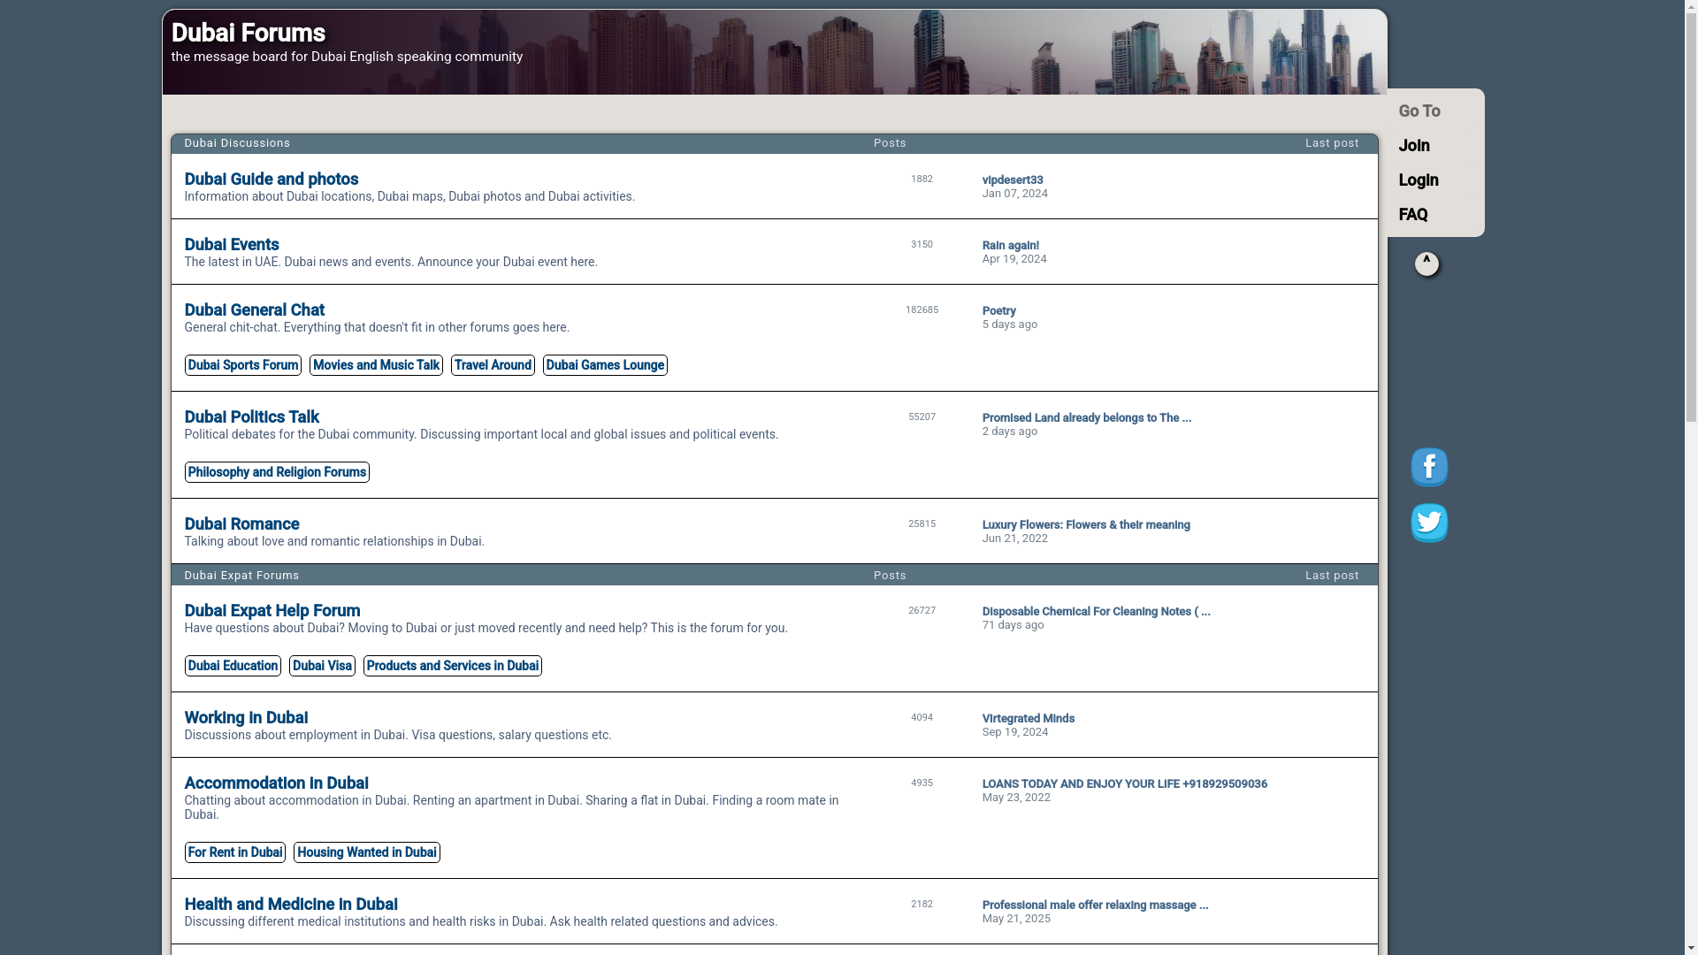The width and height of the screenshot is (1698, 955).
Task: Click the Dubai Forums site title
Action: click(x=248, y=34)
